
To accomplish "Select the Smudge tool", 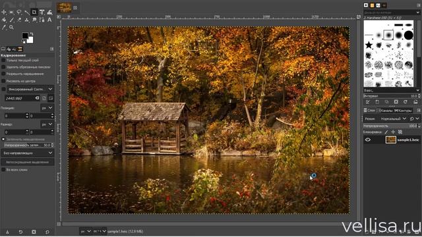I will 34,20.
